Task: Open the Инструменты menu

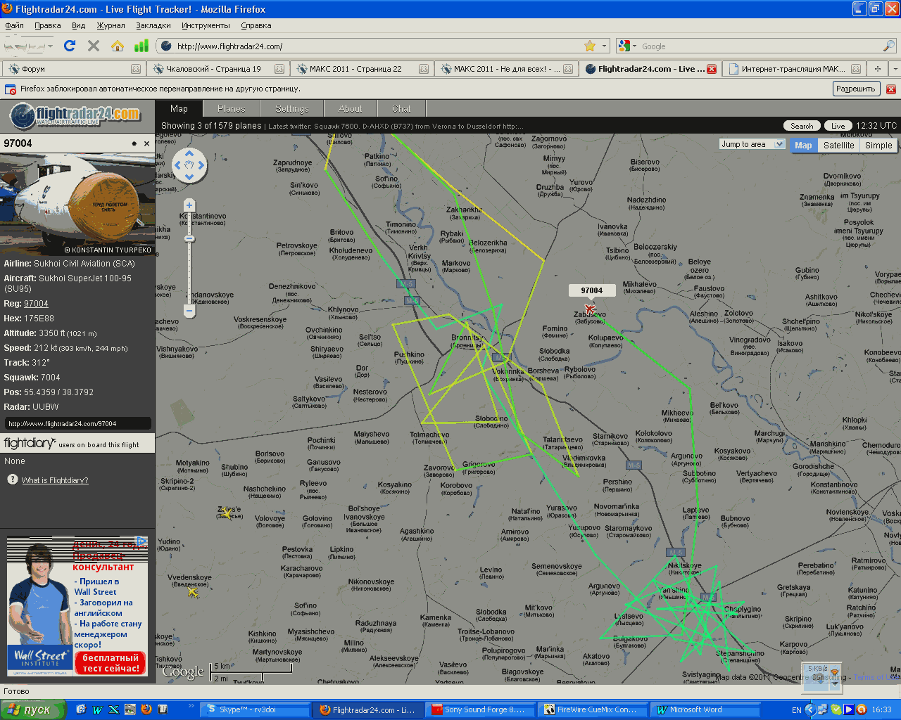Action: point(206,25)
